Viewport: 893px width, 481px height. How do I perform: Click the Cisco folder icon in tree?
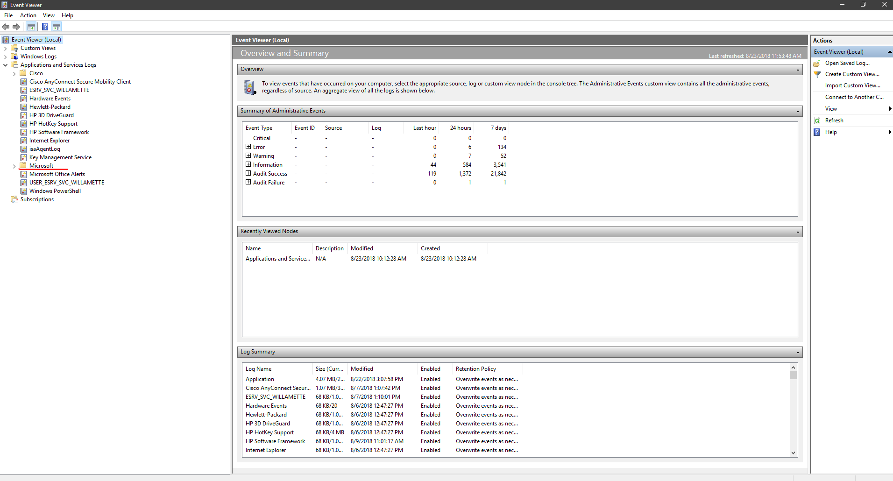(x=23, y=73)
